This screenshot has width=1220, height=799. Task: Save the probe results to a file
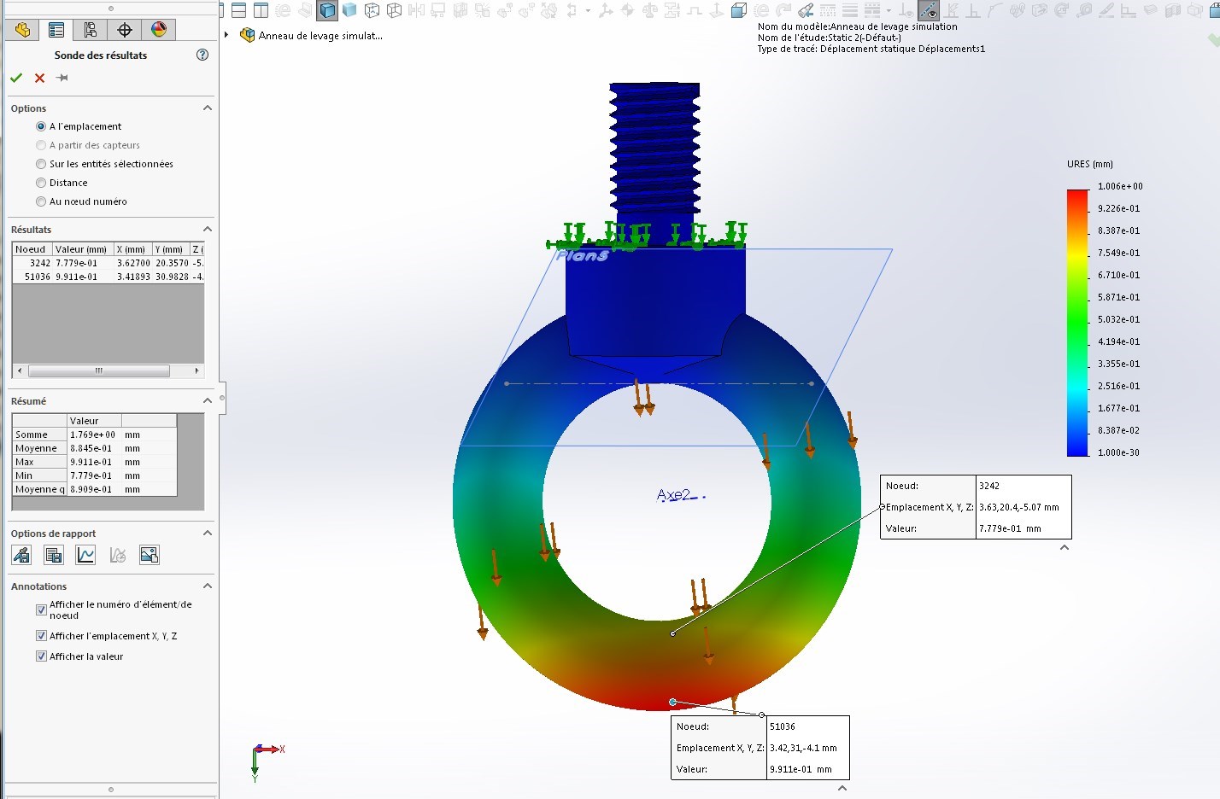pos(53,556)
